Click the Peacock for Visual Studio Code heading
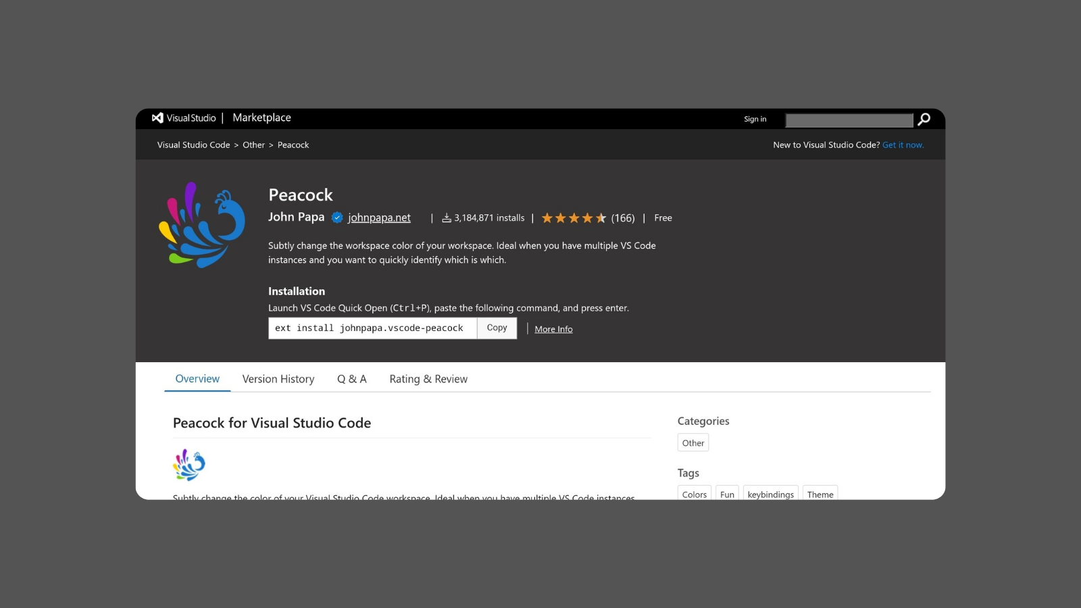 (x=272, y=423)
